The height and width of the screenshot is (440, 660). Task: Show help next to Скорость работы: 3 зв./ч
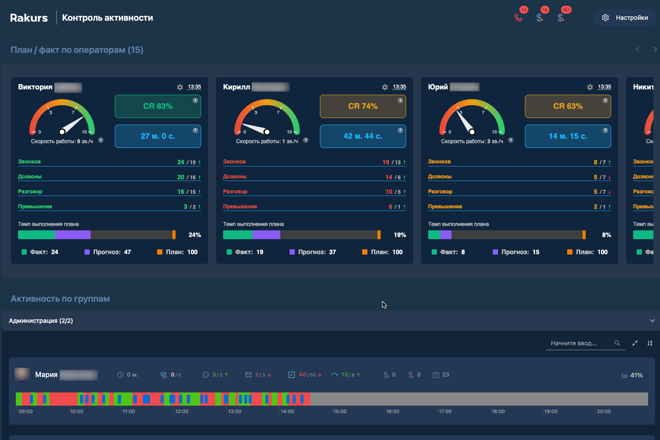pos(511,141)
